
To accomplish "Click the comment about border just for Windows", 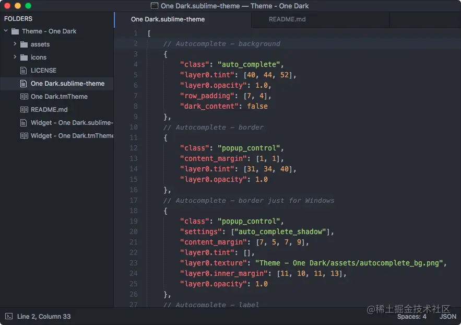I will pos(249,200).
